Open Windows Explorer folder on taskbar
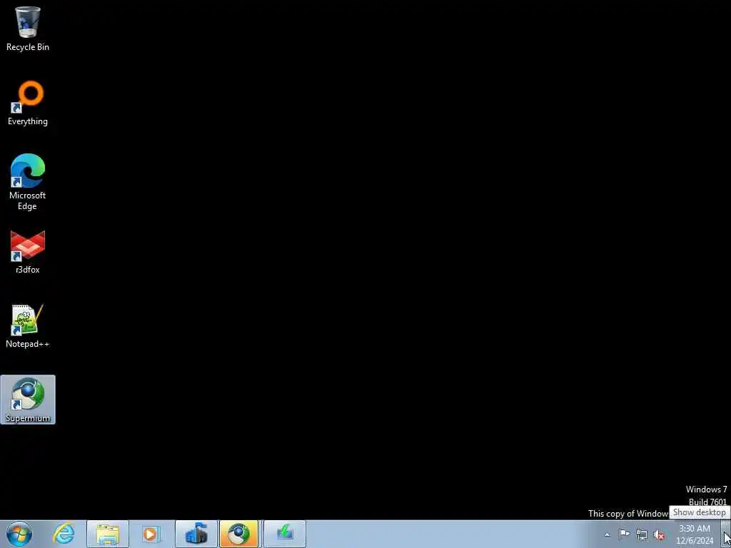The image size is (731, 548). [108, 534]
